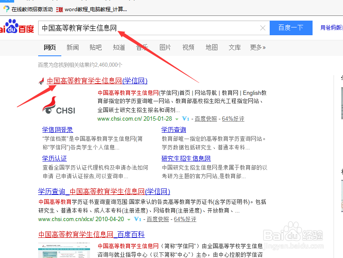Open the 地图 tab
This screenshot has width=343, height=258.
coord(211,47)
